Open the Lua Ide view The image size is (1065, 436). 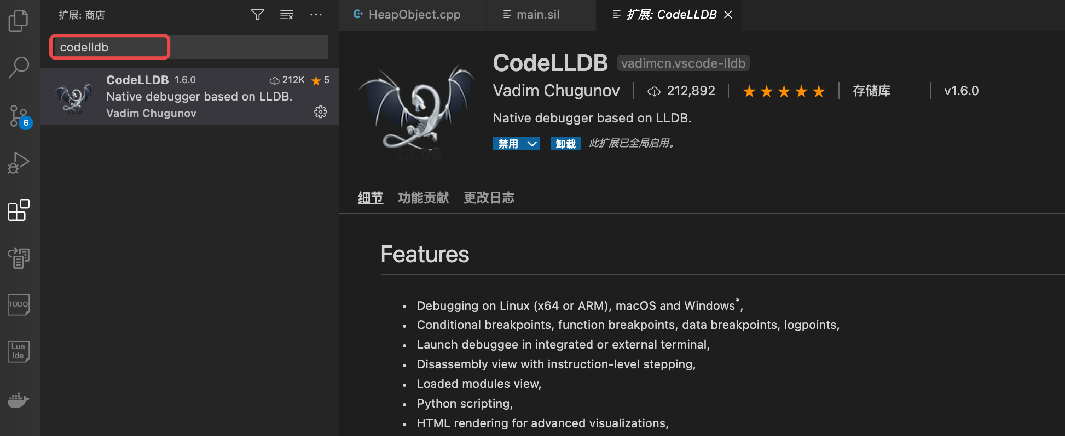click(19, 351)
